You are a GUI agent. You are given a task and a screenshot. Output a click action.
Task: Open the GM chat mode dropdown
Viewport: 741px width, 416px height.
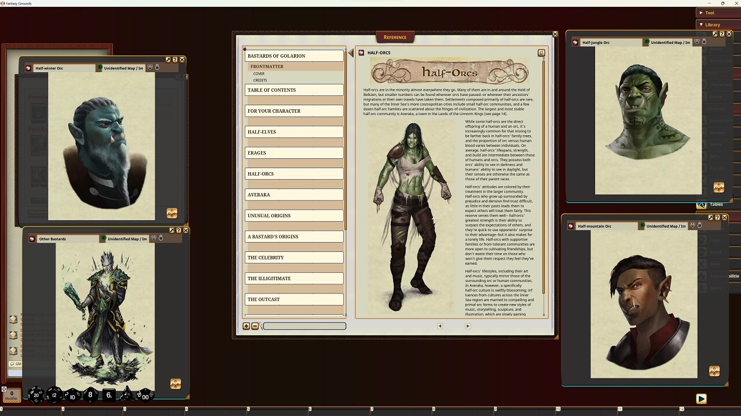coord(16,363)
